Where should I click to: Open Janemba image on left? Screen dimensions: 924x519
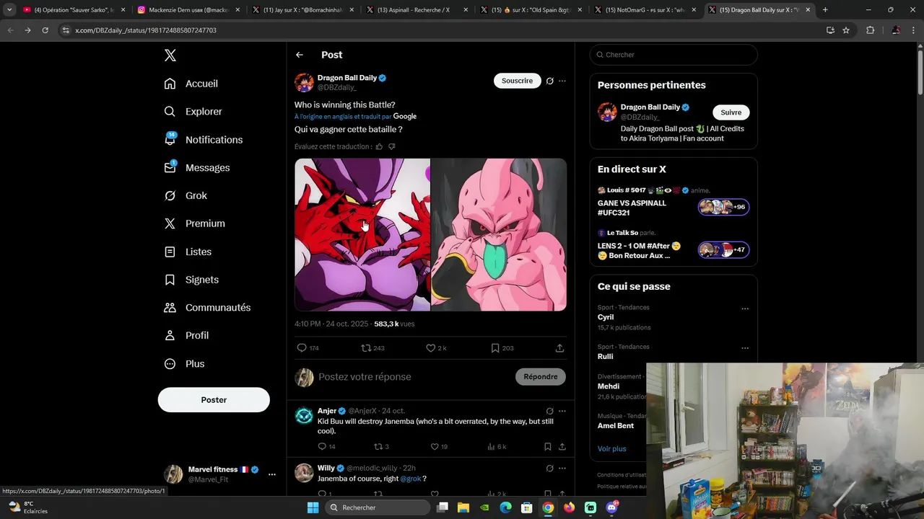362,235
